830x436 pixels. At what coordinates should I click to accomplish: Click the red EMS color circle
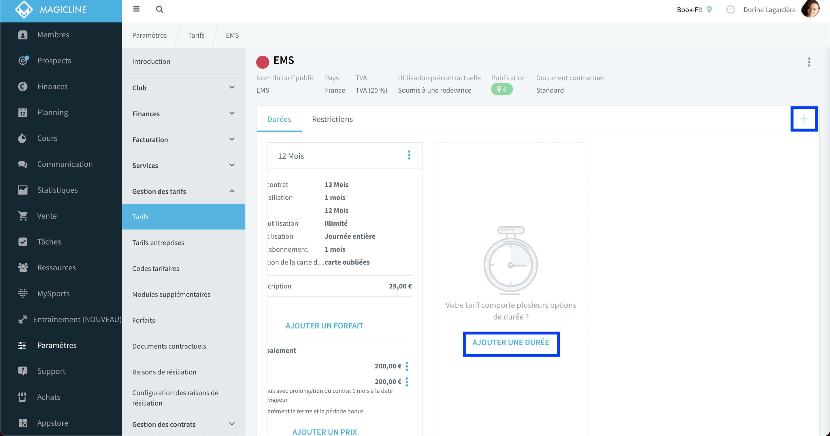pos(263,62)
